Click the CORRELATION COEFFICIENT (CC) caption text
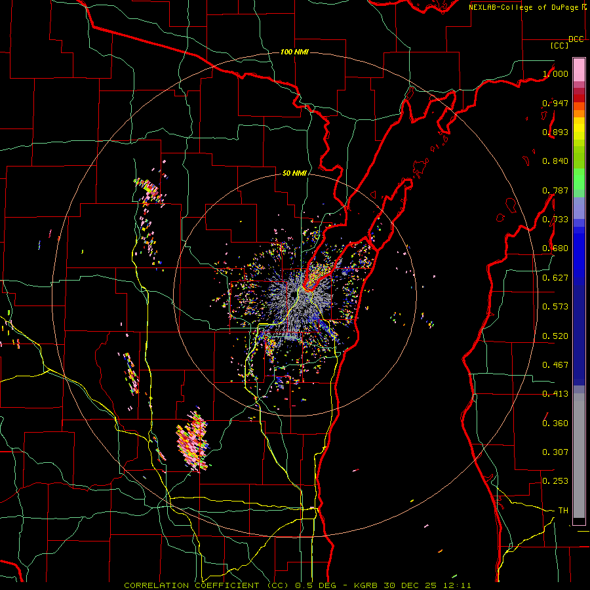Screen dimensions: 590x590 click(x=206, y=585)
